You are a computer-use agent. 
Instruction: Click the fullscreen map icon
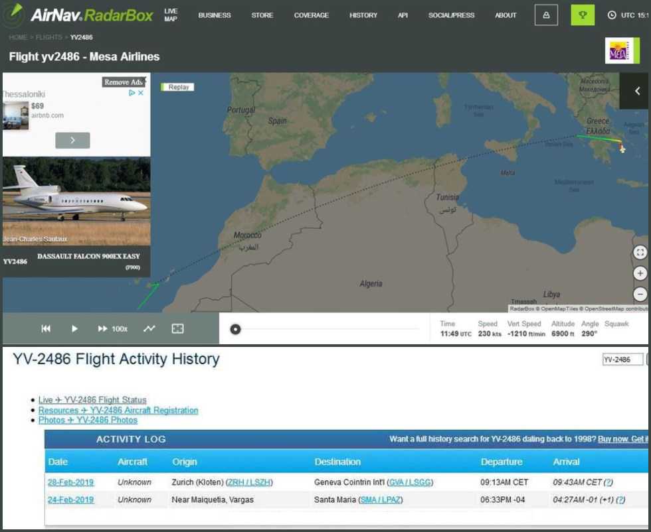coord(640,252)
